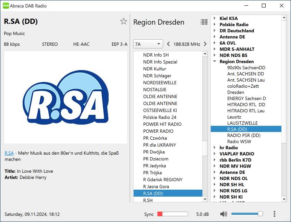Click the R.SA station logo image
The width and height of the screenshot is (291, 222).
(x=65, y=97)
